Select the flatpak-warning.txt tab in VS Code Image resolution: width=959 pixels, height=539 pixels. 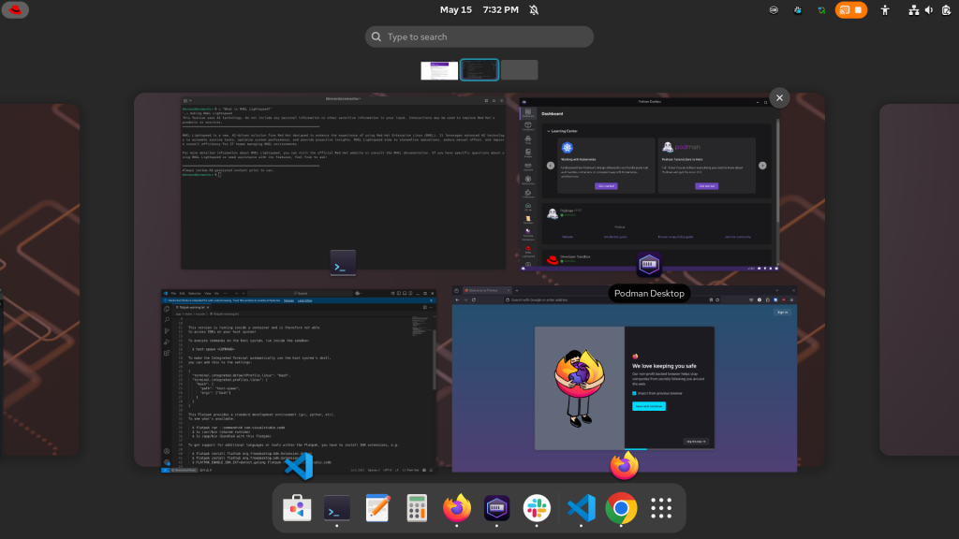tap(193, 307)
